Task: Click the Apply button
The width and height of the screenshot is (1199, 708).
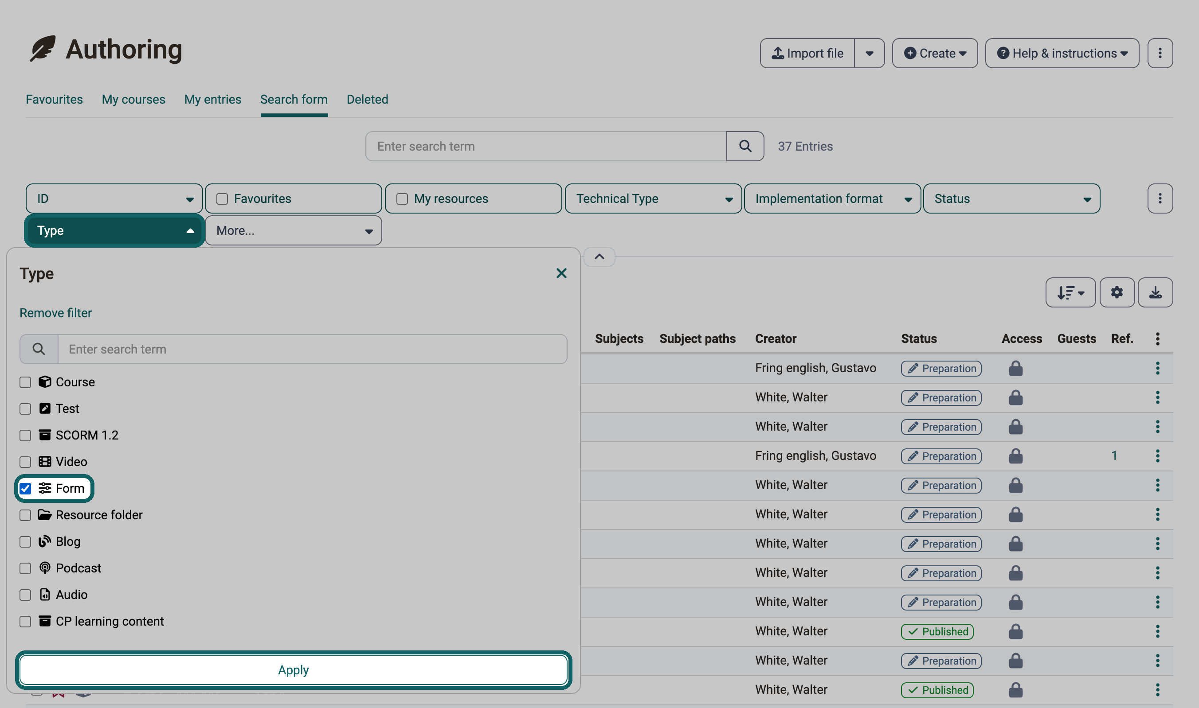Action: point(293,670)
